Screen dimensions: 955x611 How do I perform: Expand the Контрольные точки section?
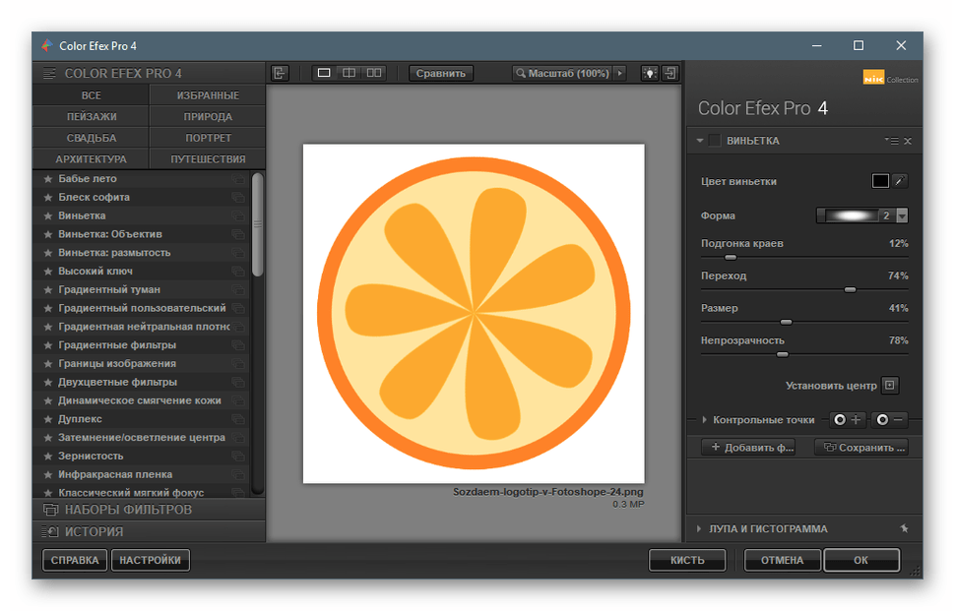[x=704, y=419]
